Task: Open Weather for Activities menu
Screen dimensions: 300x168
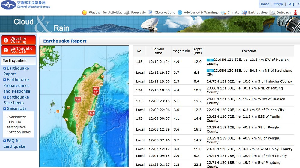Action: click(105, 13)
